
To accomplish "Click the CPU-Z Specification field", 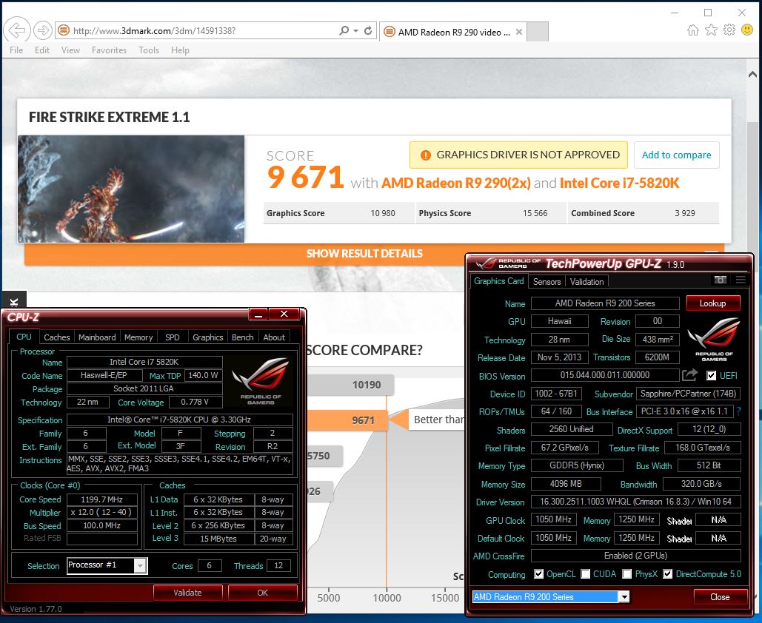I will [180, 420].
